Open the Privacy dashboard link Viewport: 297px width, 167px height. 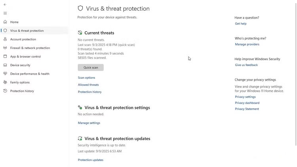point(247,103)
